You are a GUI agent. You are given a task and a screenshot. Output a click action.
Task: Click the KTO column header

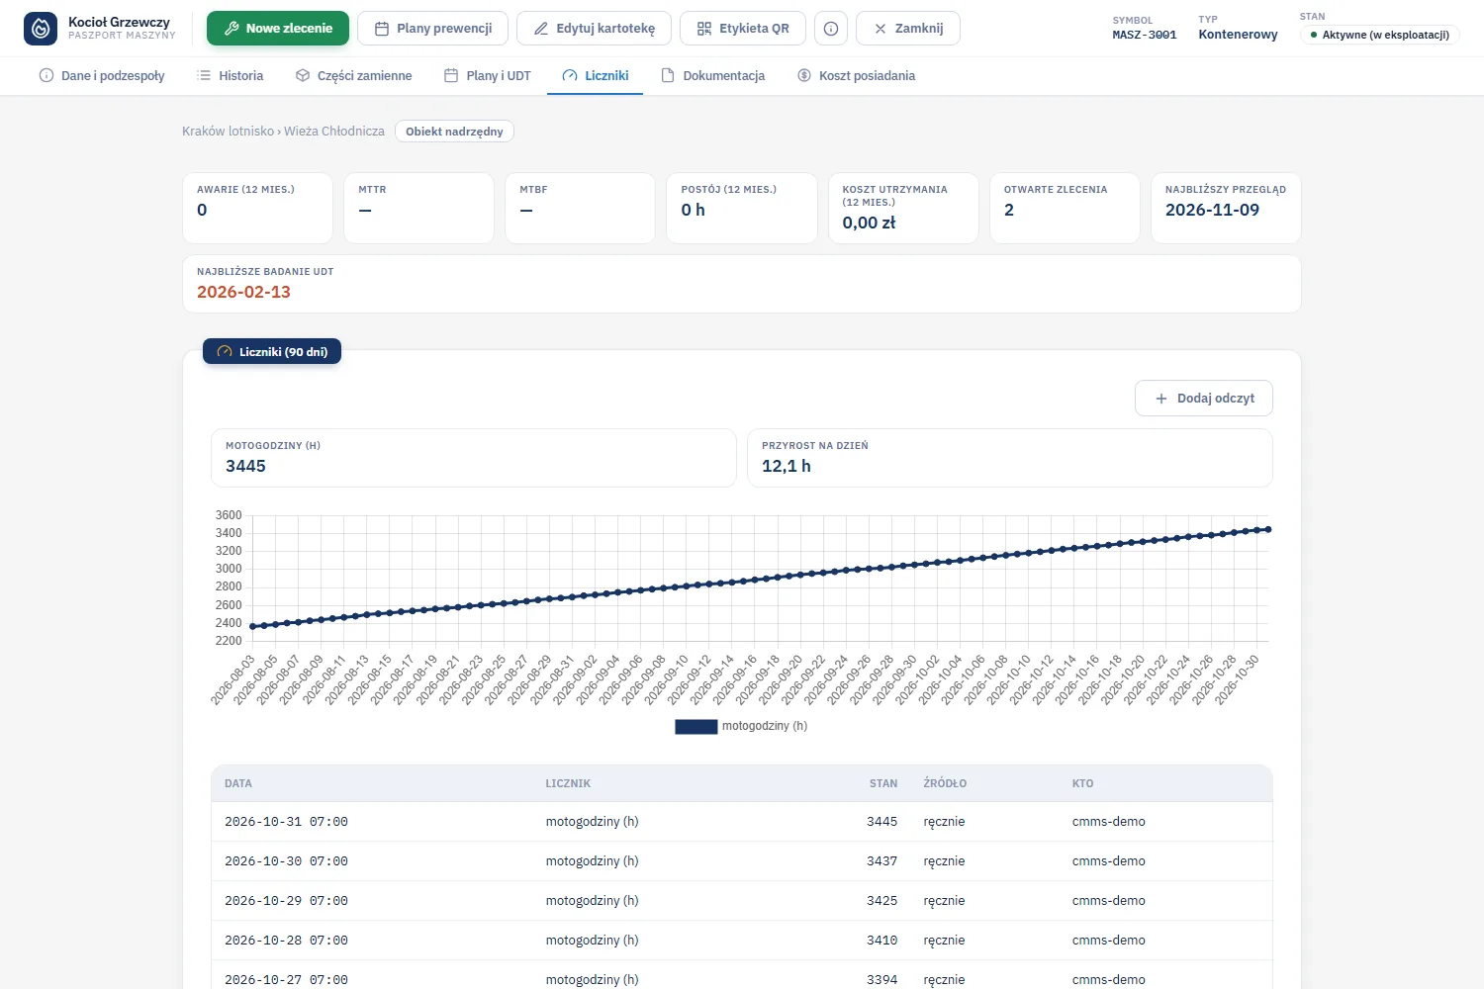[x=1083, y=783]
